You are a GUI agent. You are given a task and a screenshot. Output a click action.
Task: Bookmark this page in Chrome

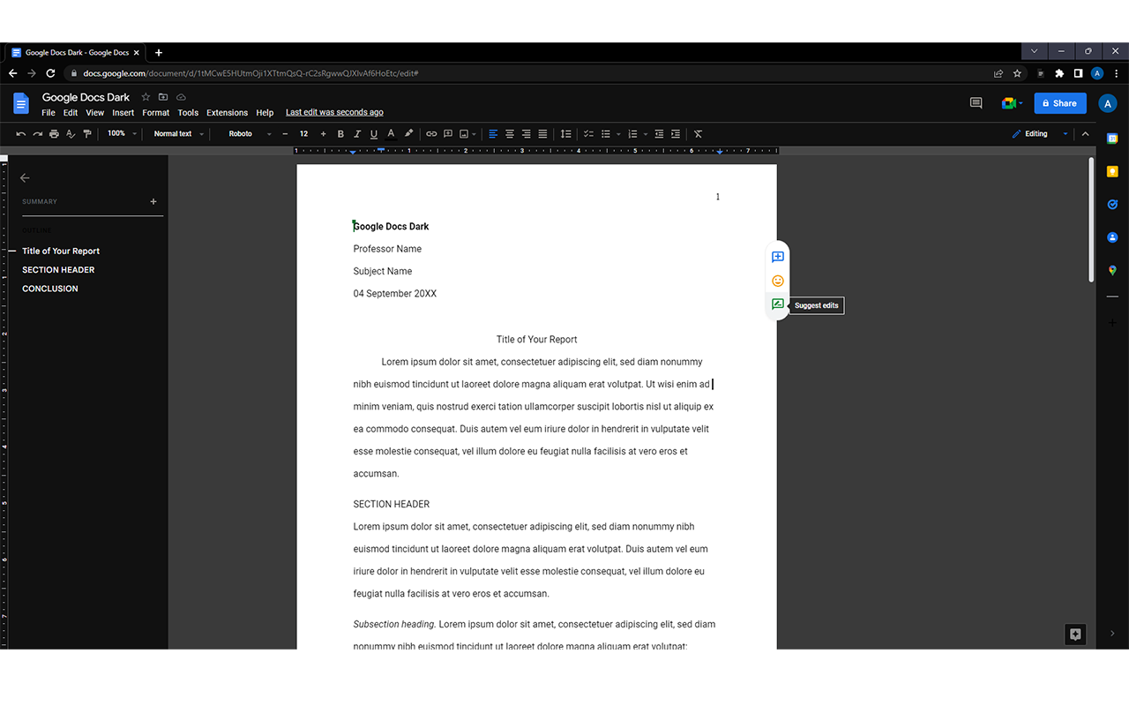[x=1017, y=73]
